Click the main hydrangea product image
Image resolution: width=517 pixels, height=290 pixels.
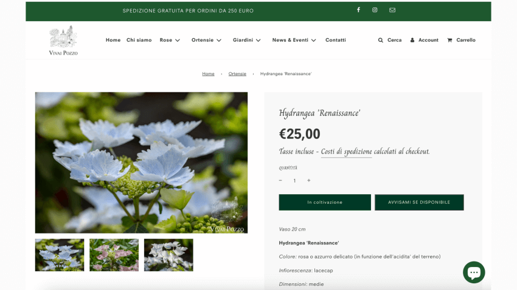142,163
